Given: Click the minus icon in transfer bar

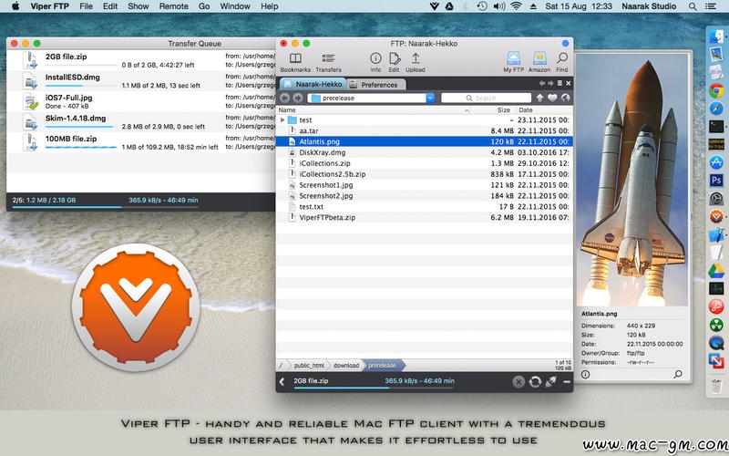Looking at the screenshot, I should click(x=566, y=381).
